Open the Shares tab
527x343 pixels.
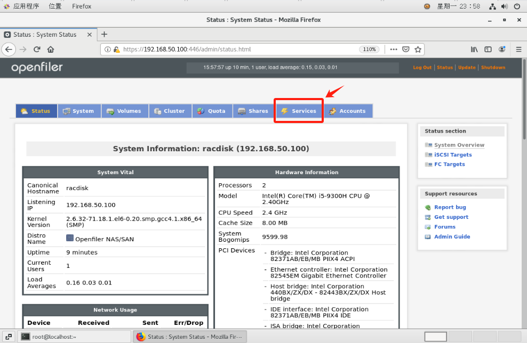tap(254, 111)
